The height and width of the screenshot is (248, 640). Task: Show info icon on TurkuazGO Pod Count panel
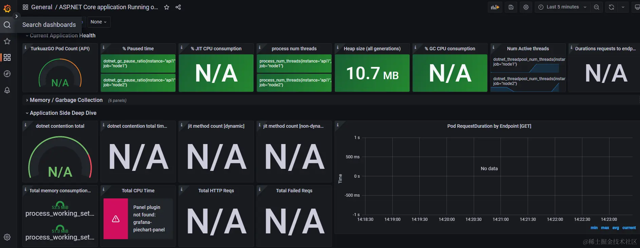click(25, 48)
